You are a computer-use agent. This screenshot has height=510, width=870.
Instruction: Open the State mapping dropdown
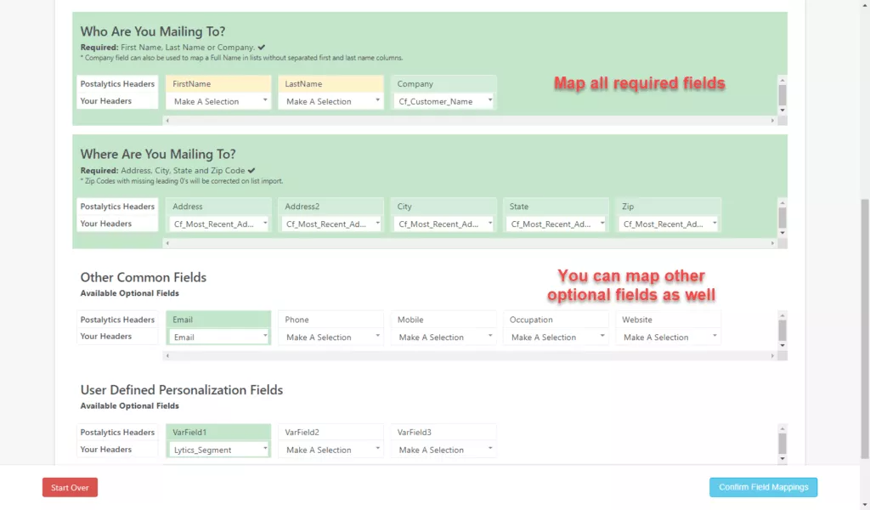tap(556, 224)
